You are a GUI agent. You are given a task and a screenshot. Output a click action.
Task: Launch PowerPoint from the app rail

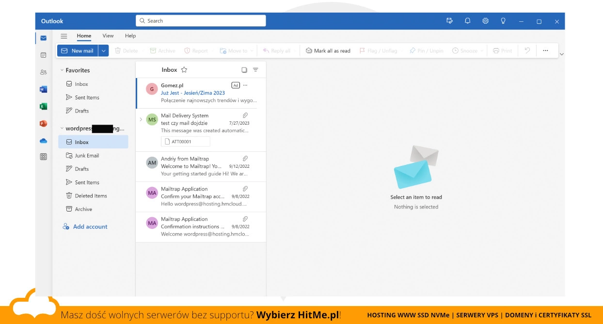44,123
